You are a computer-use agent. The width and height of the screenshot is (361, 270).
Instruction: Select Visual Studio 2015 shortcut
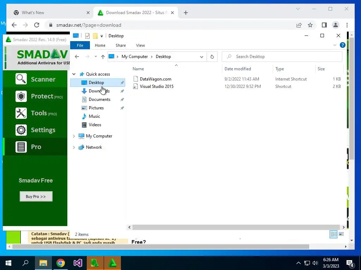coord(157,86)
